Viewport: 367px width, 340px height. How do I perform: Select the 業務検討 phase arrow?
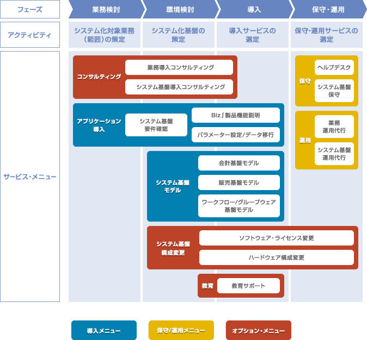[x=107, y=9]
